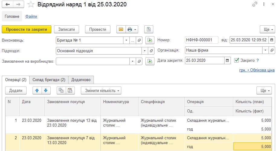This screenshot has height=151, width=277.
Task: Open the Файли section link
Action: 31,16
